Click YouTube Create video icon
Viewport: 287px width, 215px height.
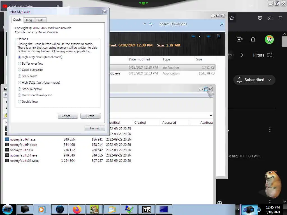pyautogui.click(x=239, y=39)
